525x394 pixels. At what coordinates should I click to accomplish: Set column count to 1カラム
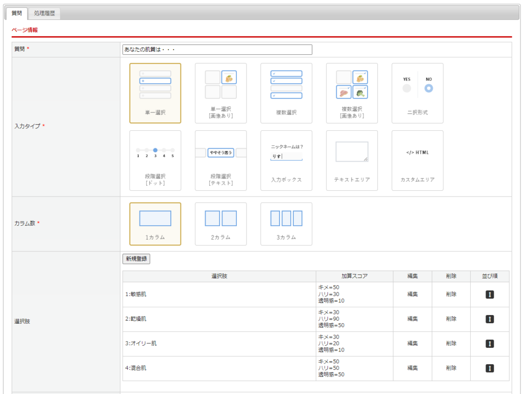tap(155, 224)
